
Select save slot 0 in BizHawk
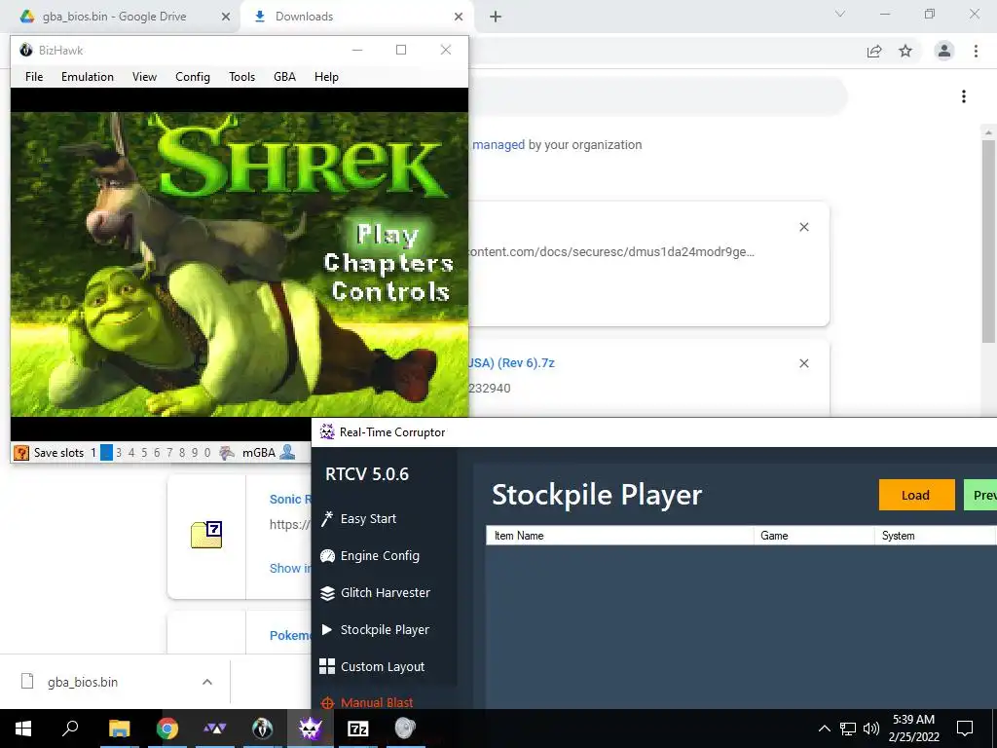pyautogui.click(x=207, y=453)
